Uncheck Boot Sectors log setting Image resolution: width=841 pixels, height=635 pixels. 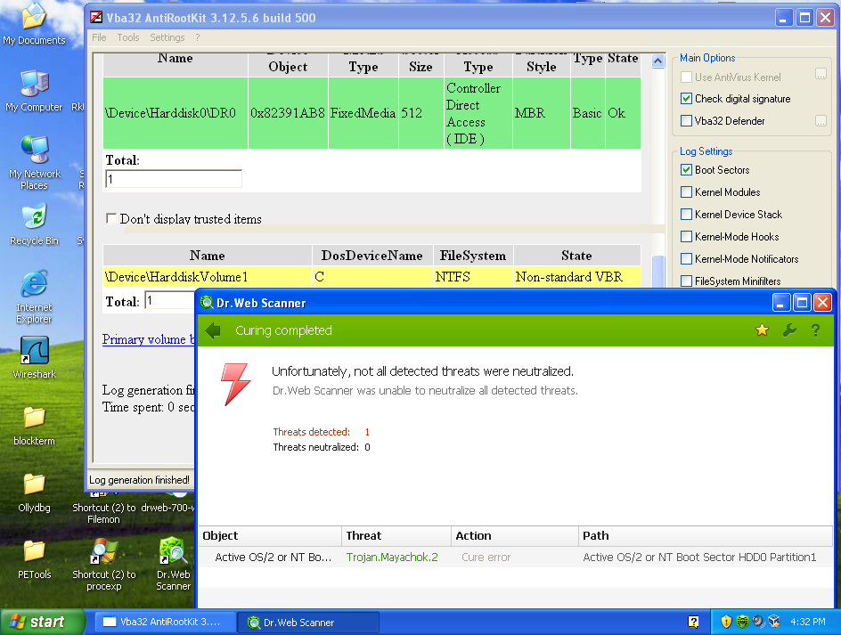(686, 170)
